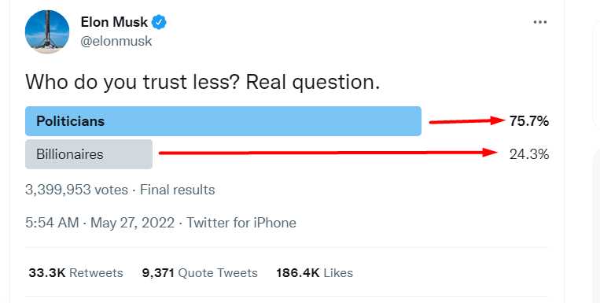Click the tweet text 'Who do you trust less?'
Viewport: 600px width, 303px height.
point(132,82)
